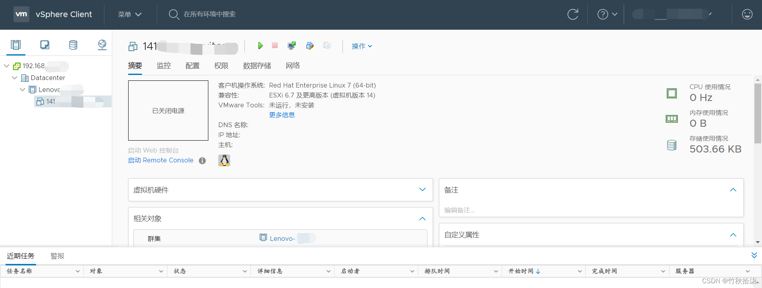Click the edit settings icon

[310, 46]
